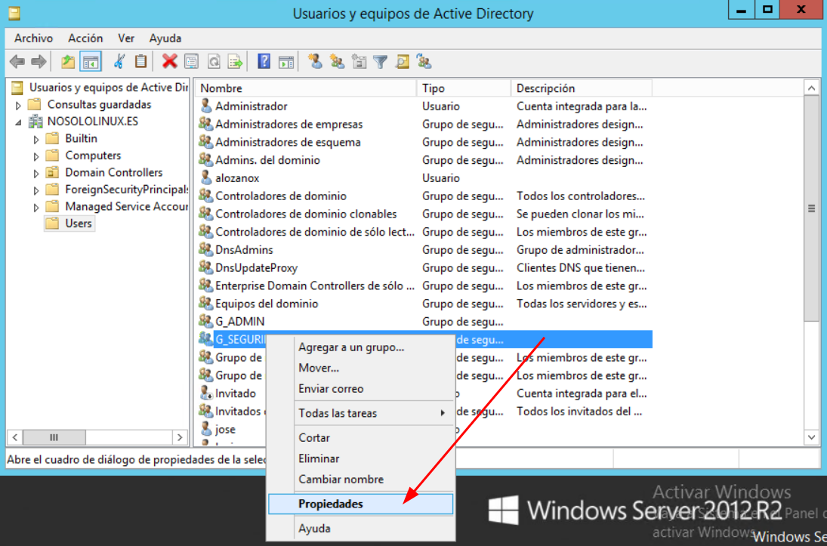The image size is (827, 546).
Task: Open the Acción menu
Action: (x=85, y=38)
